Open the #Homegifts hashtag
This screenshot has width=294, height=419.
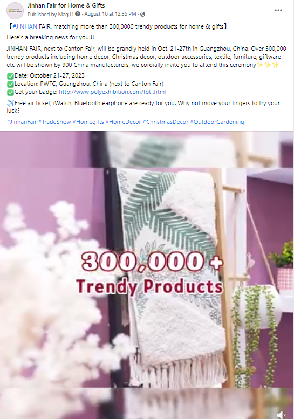pyautogui.click(x=88, y=122)
